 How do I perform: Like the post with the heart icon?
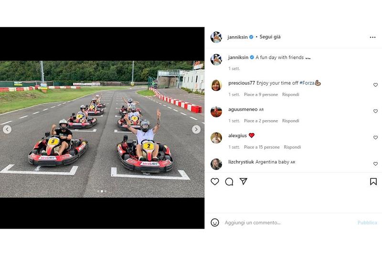click(x=214, y=182)
